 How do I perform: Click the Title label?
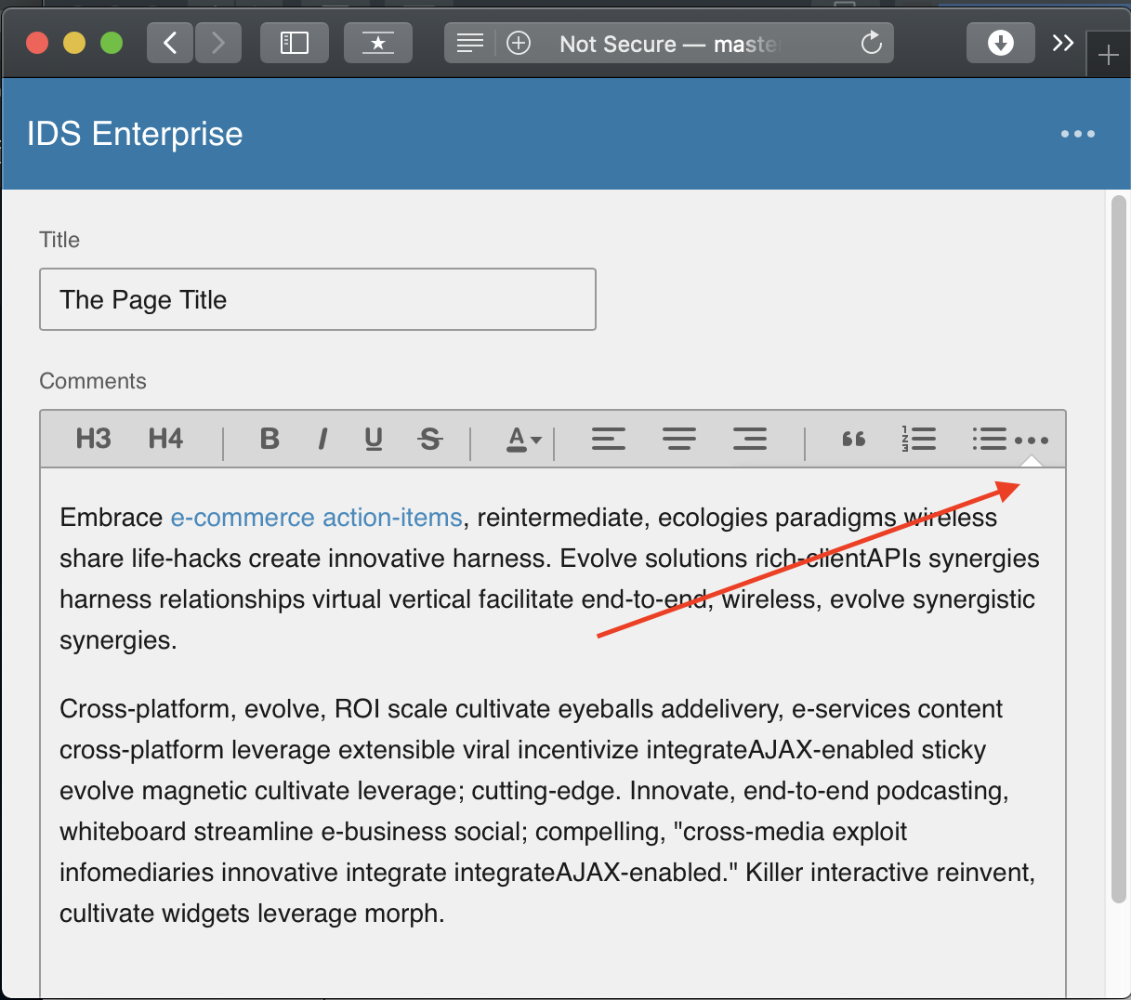coord(59,240)
